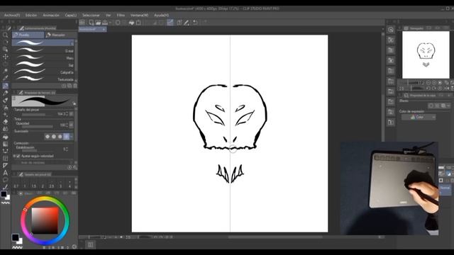Open Animación menu
This screenshot has width=454, height=255.
pyautogui.click(x=51, y=15)
